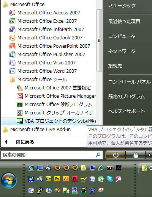The width and height of the screenshot is (152, 197).
Task: Launch Dreamweaver from the Quick Launch bar
Action: pos(49,179)
